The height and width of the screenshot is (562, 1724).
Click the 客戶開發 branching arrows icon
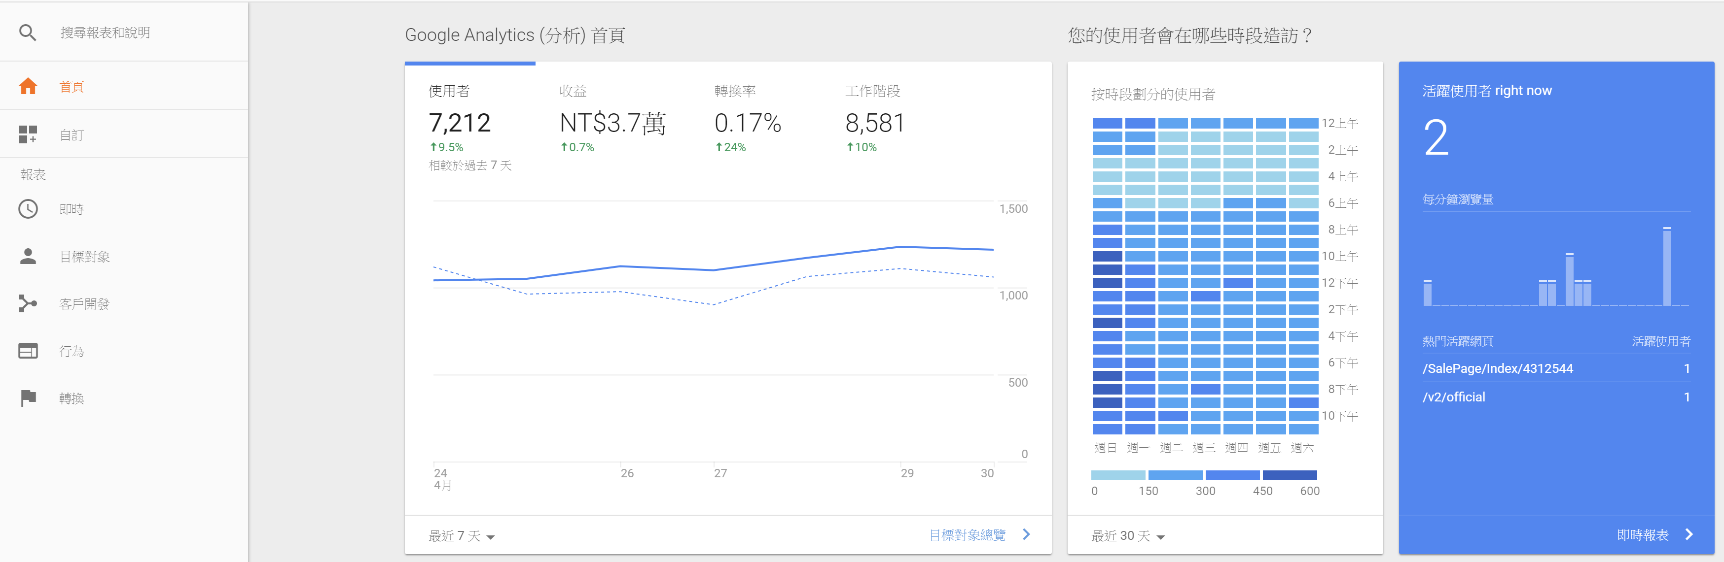[x=28, y=303]
